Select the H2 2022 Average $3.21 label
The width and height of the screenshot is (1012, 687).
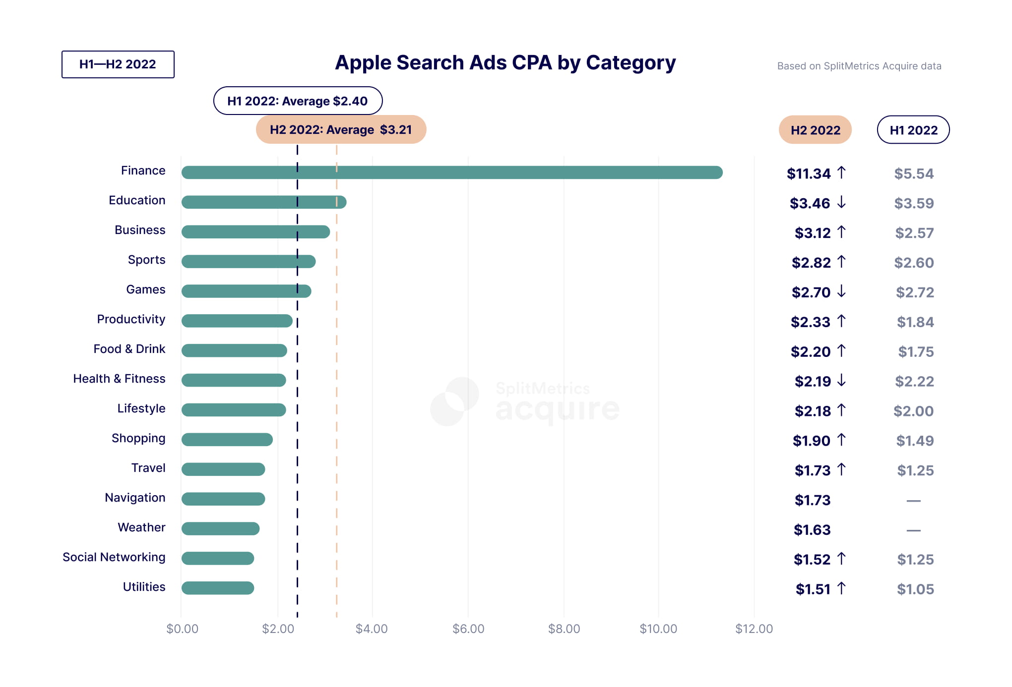tap(341, 130)
